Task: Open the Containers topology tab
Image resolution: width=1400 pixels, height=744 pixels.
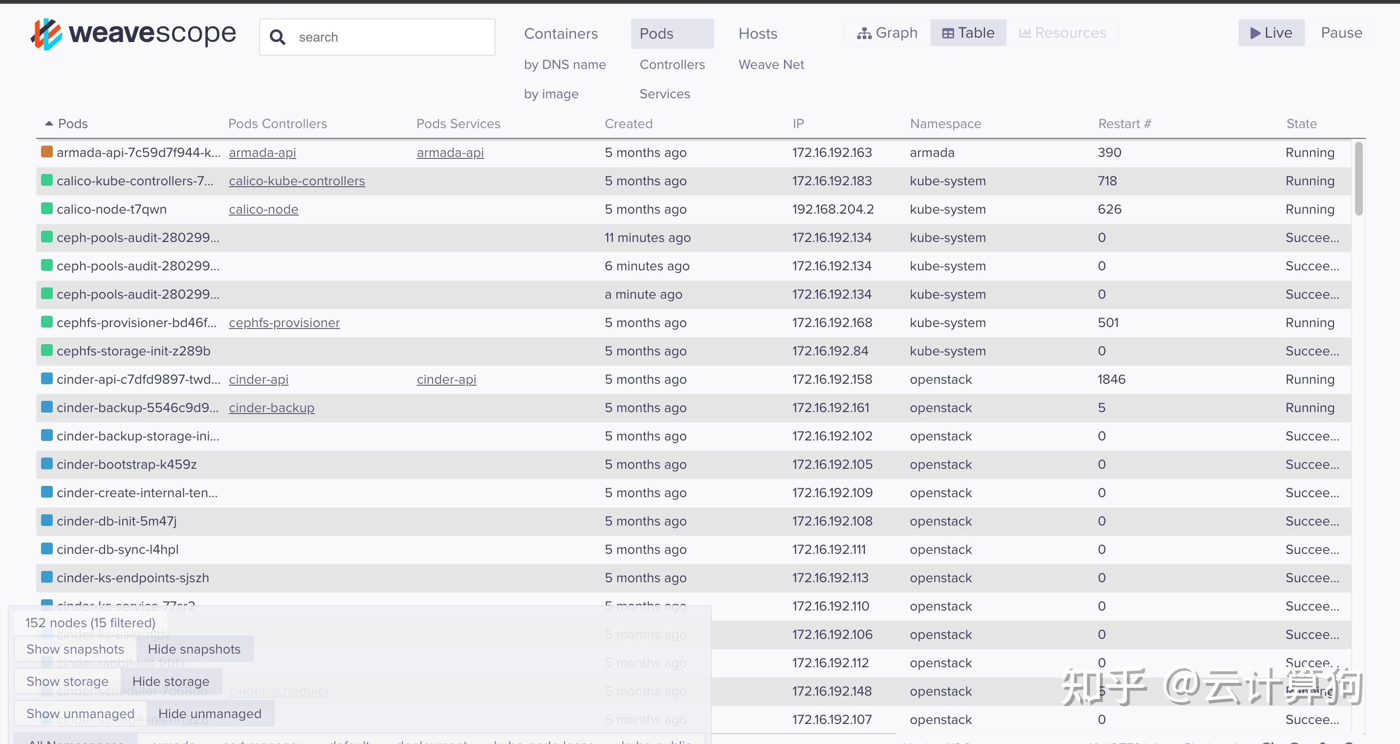Action: [560, 34]
